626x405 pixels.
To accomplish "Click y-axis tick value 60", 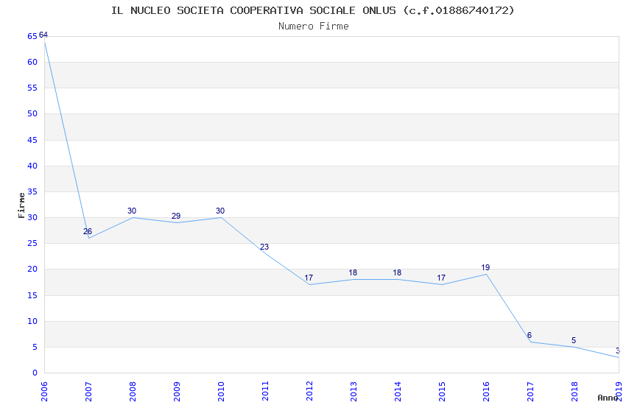I will click(32, 62).
